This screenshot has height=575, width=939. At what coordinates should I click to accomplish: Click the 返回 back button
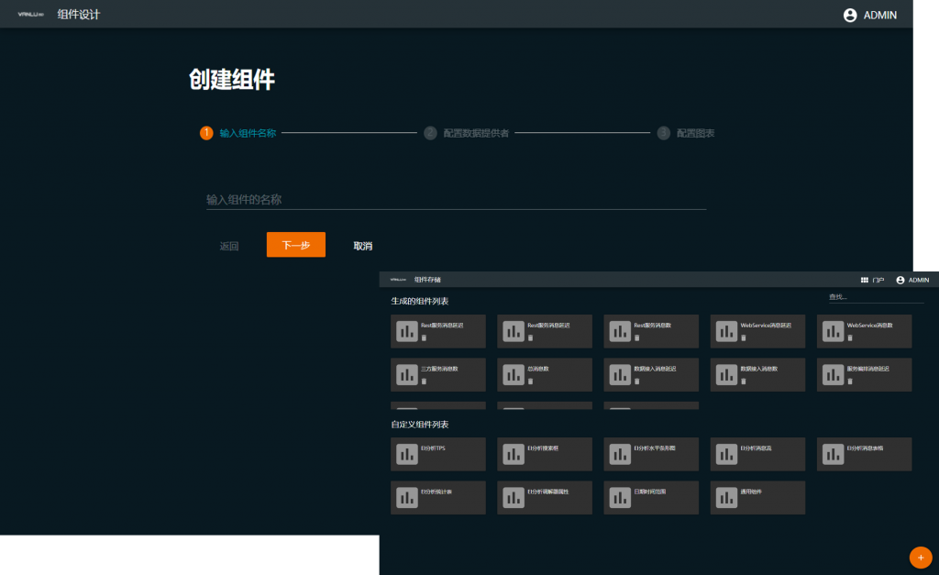[229, 246]
